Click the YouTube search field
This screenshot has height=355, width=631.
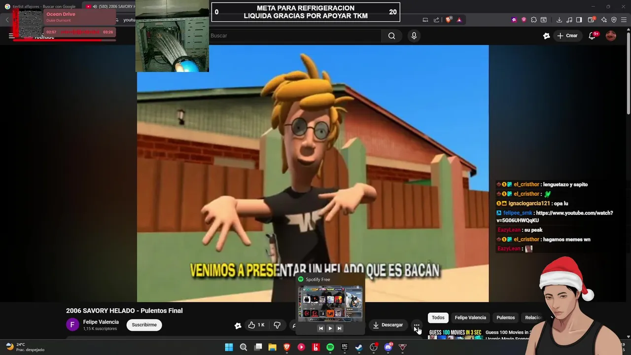pos(295,35)
